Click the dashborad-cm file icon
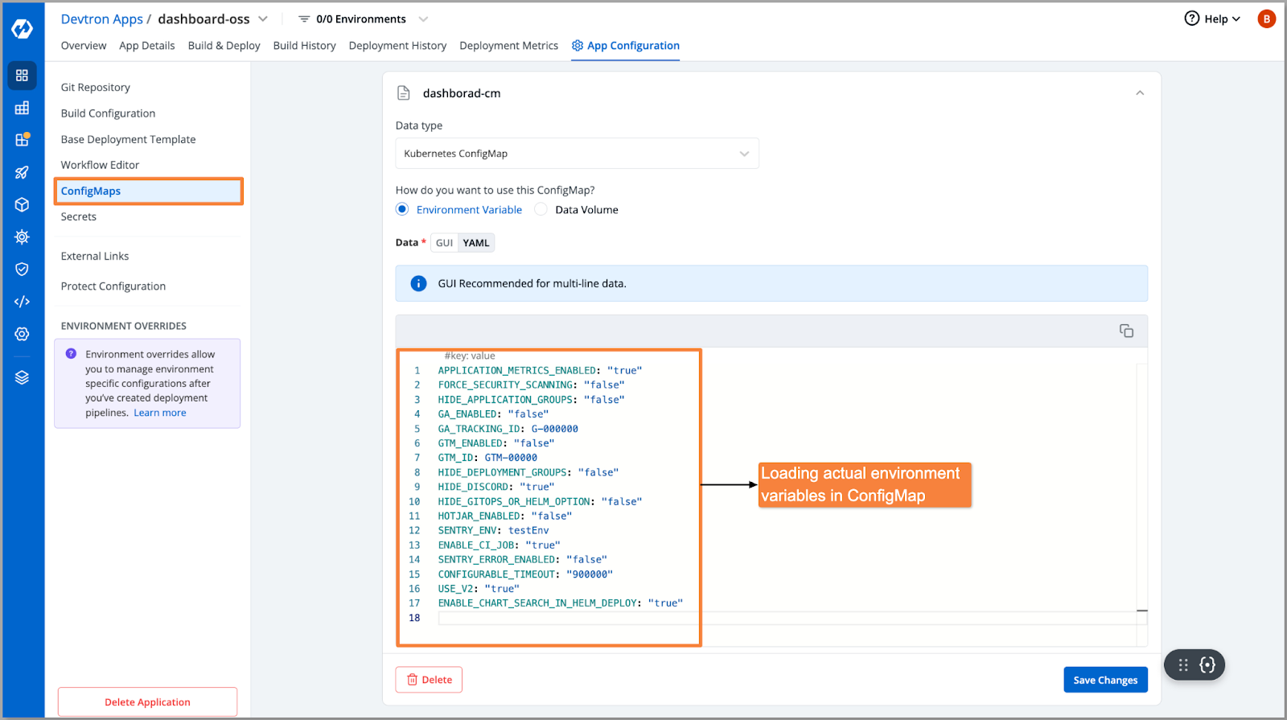Viewport: 1287px width, 720px height. coord(404,93)
